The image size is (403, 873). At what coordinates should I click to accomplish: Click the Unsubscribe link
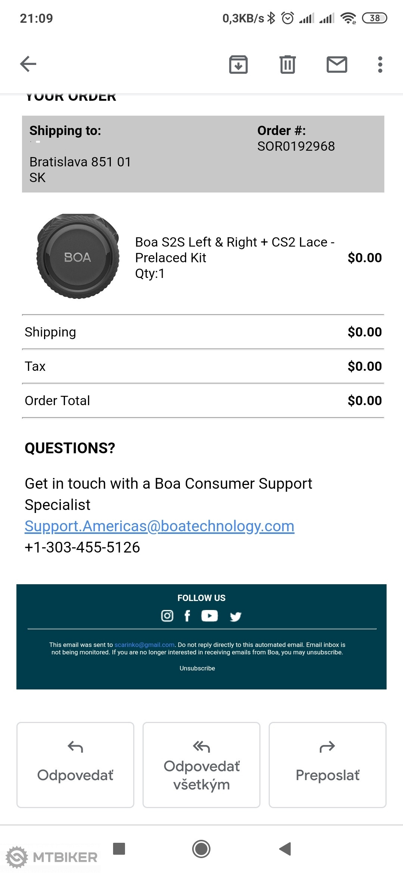(197, 668)
